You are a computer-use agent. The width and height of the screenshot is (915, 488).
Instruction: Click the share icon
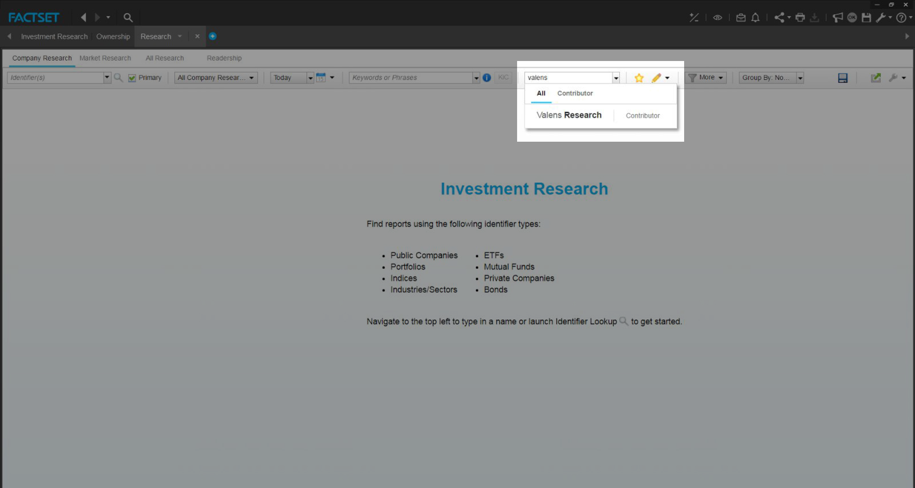pyautogui.click(x=779, y=17)
